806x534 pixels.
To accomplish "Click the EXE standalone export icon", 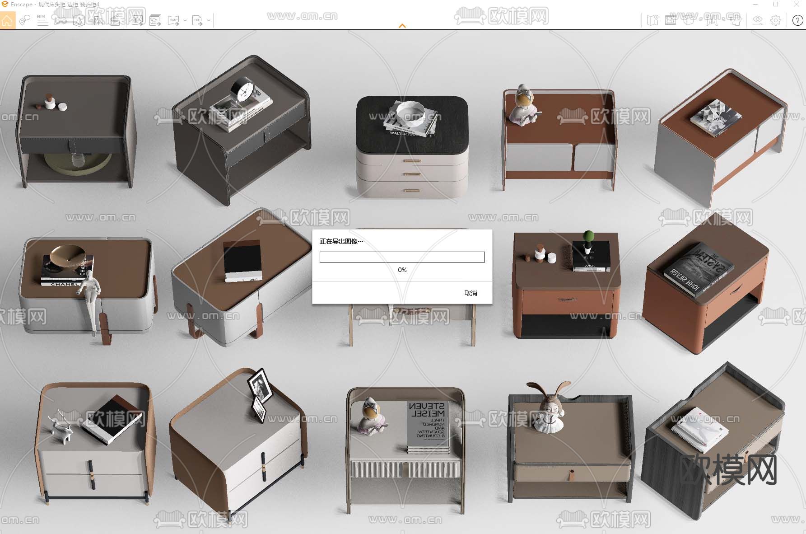I will 197,20.
